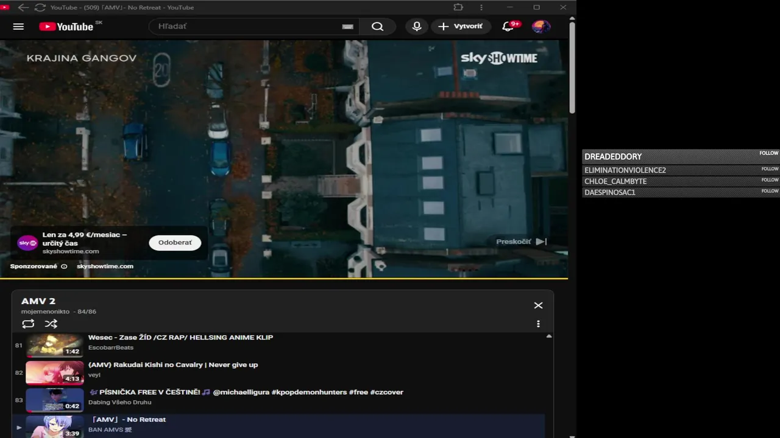
Task: Open the playlist three-dot options menu
Action: 538,324
